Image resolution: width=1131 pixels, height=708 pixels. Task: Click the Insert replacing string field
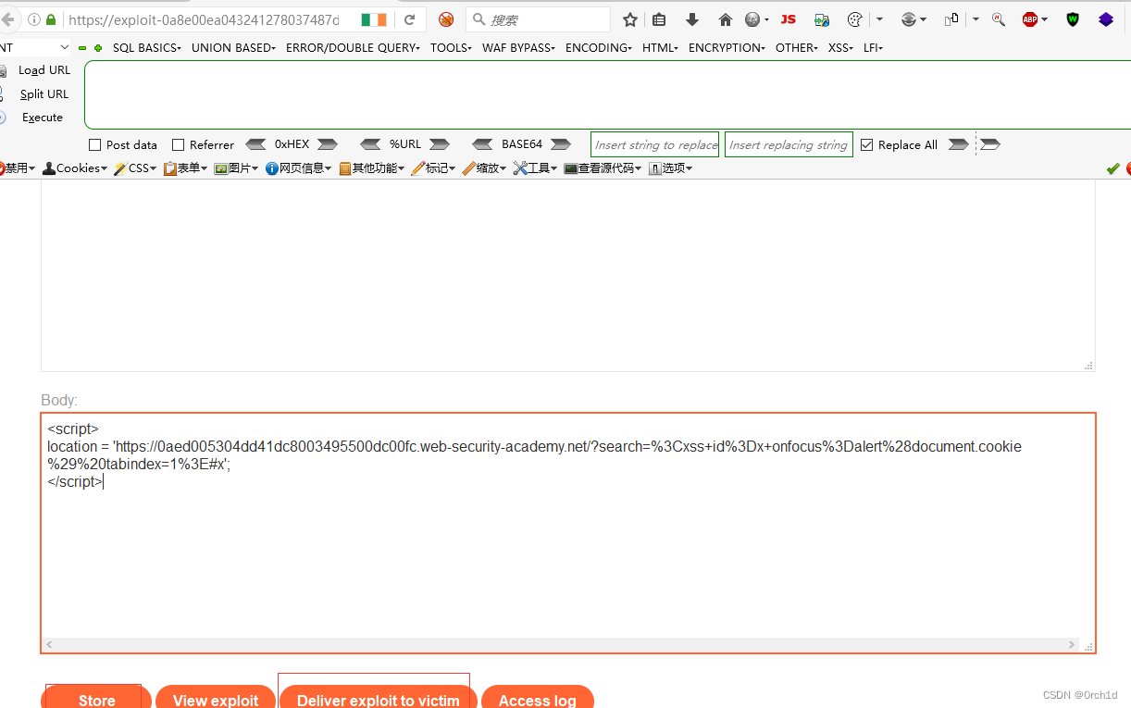tap(789, 144)
